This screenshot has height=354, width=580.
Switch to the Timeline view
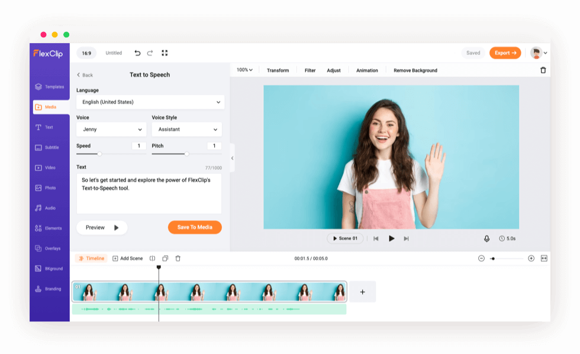coord(91,259)
